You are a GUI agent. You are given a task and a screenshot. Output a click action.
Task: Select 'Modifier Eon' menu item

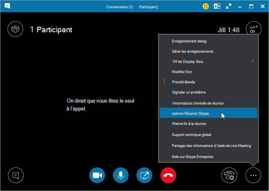click(208, 72)
